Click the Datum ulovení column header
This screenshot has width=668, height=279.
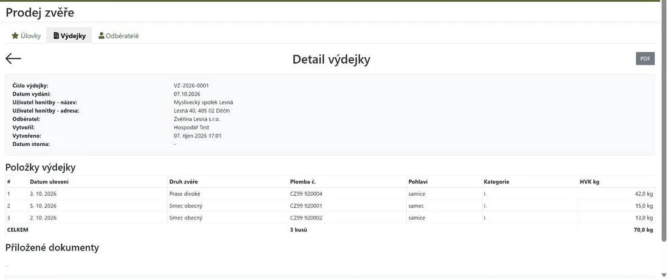click(49, 182)
